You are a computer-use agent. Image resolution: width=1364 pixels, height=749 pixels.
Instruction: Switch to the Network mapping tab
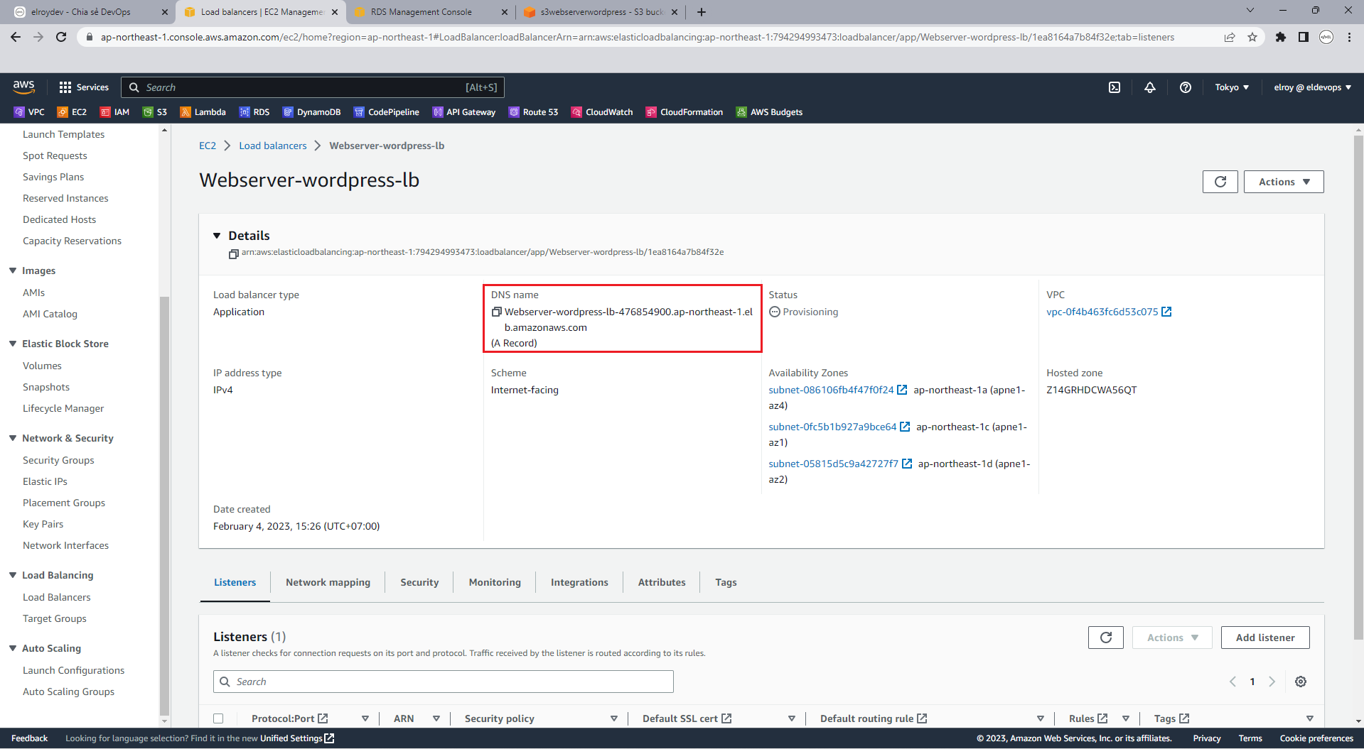point(328,582)
